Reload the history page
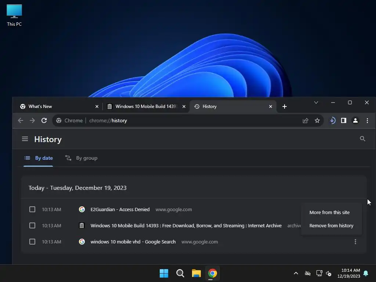Viewport: 376px width, 282px height. [44, 120]
